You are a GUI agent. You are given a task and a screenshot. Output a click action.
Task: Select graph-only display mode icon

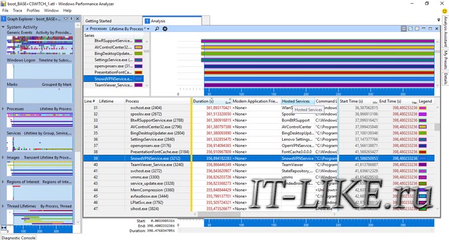(x=411, y=29)
